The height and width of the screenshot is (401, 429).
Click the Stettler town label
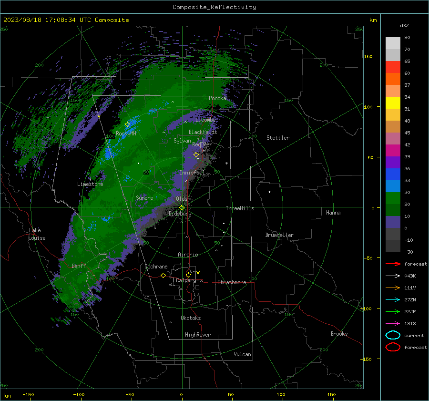tap(278, 138)
